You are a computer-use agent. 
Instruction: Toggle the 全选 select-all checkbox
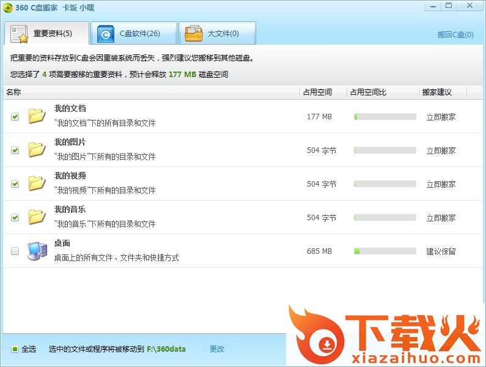tap(15, 349)
